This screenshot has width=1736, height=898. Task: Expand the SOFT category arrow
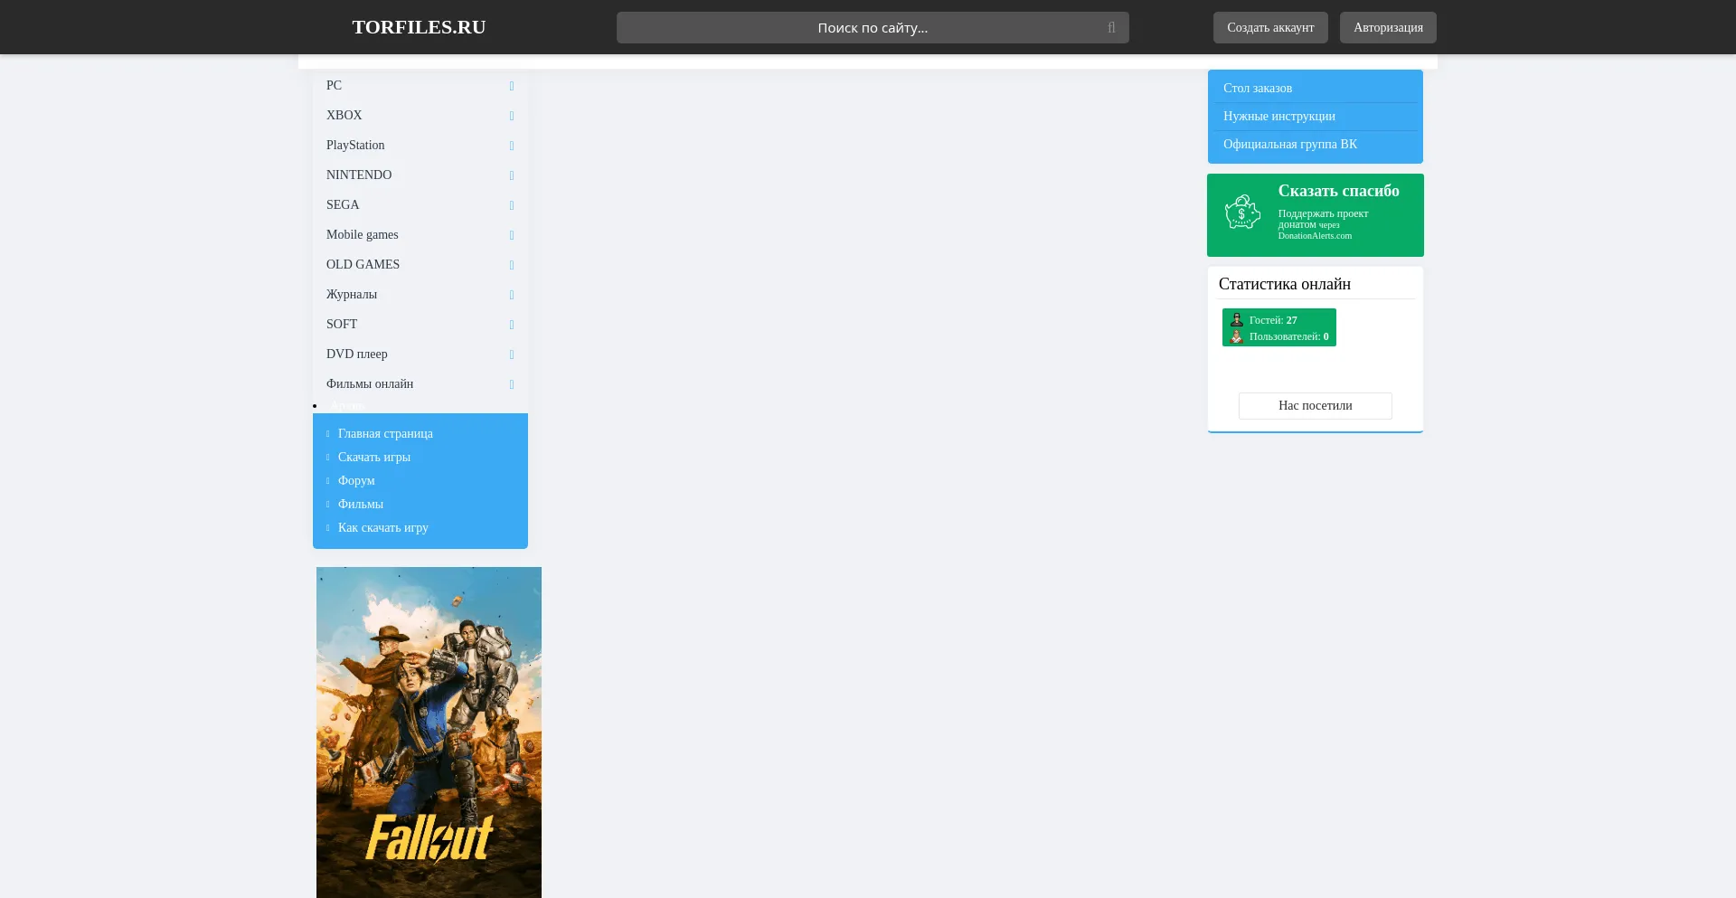tap(512, 325)
